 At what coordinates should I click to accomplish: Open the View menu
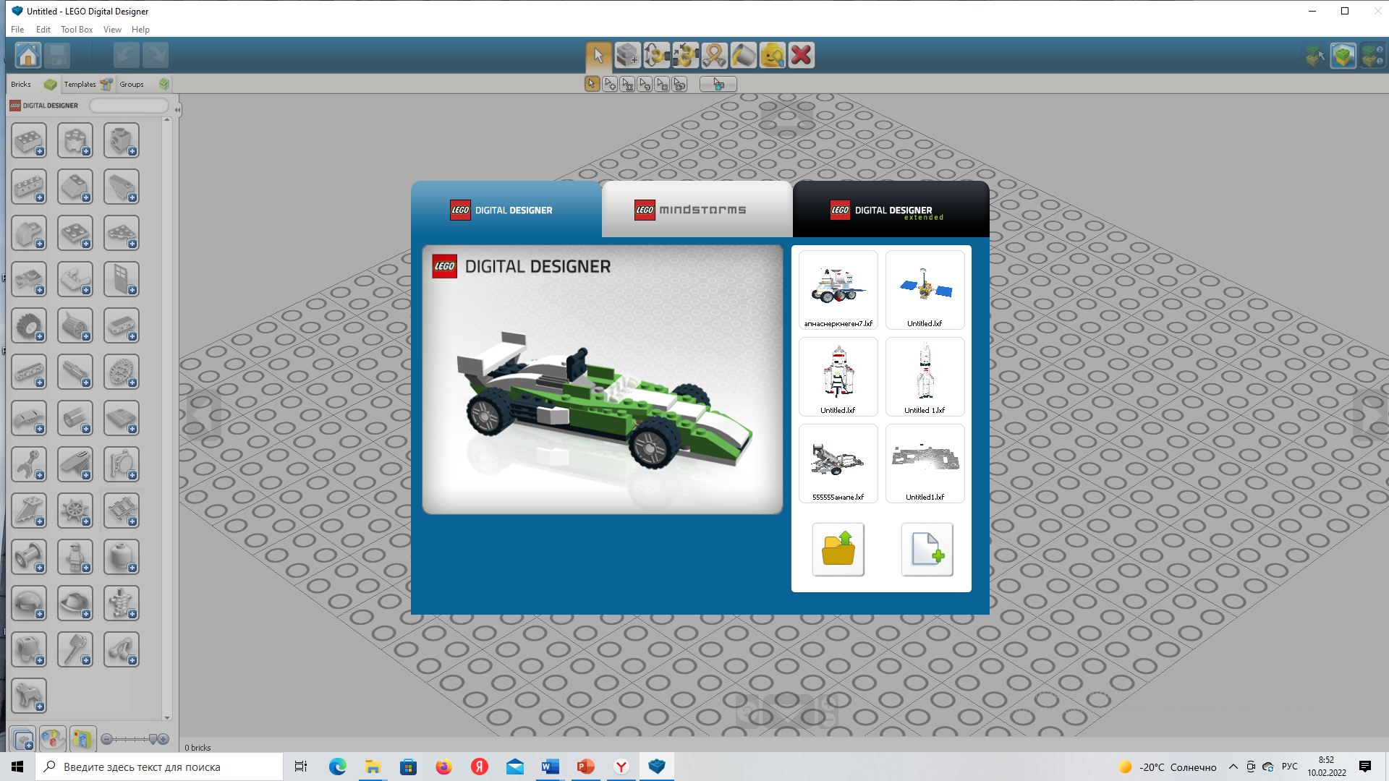112,30
